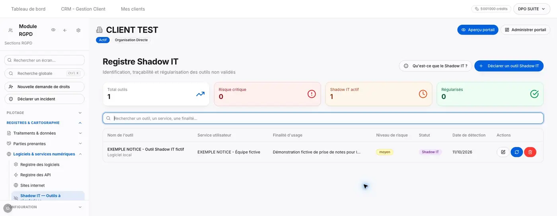Click the clock icon in Shadow IT actif card
Screen dimensions: 557x216
pos(423,94)
